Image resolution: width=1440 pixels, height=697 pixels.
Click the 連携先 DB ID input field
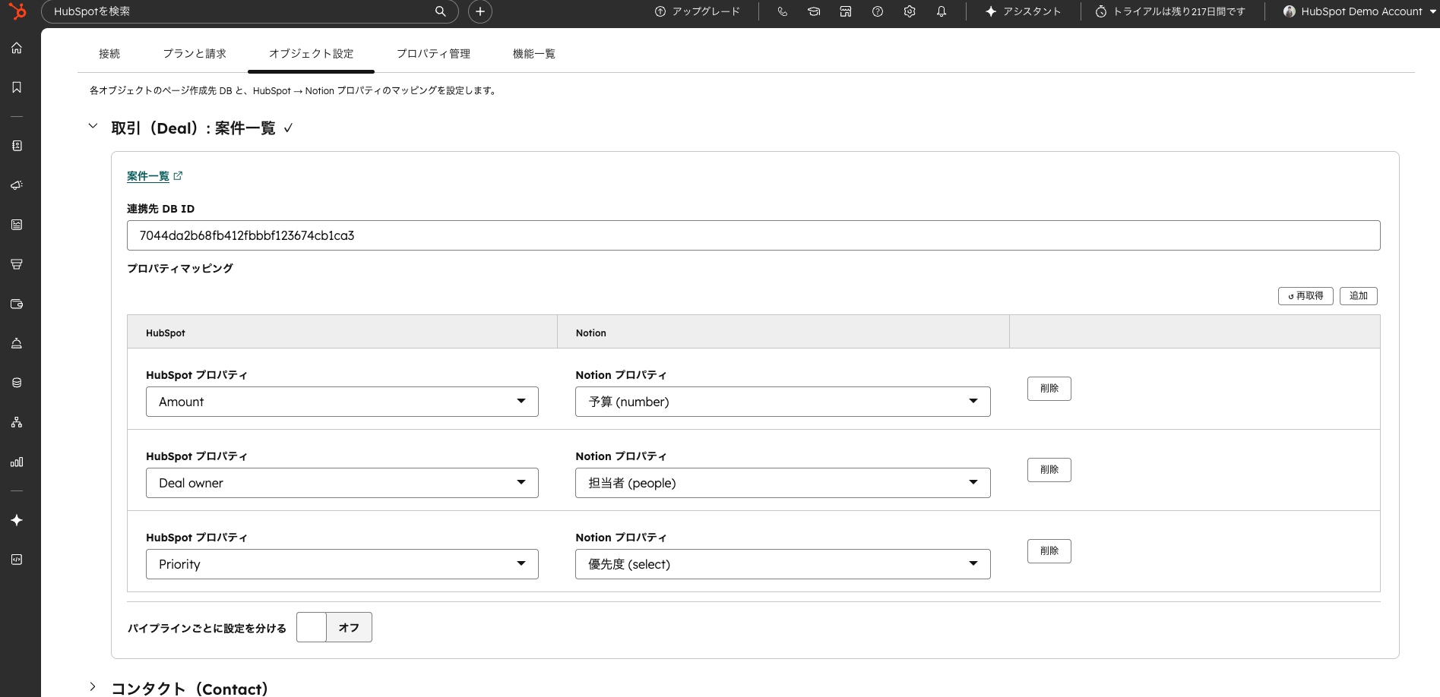tap(753, 235)
